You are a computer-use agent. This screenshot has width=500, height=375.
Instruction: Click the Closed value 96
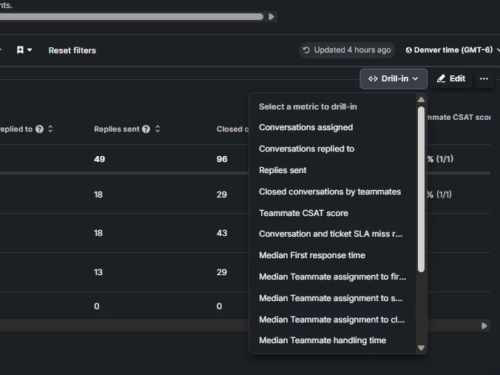click(222, 159)
